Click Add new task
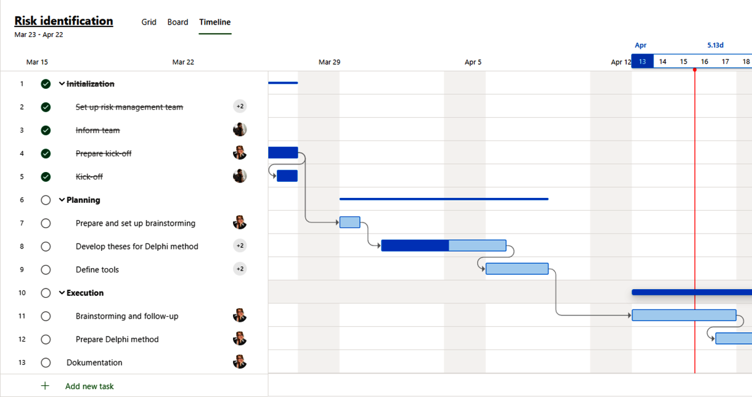This screenshot has height=397, width=752. point(89,386)
